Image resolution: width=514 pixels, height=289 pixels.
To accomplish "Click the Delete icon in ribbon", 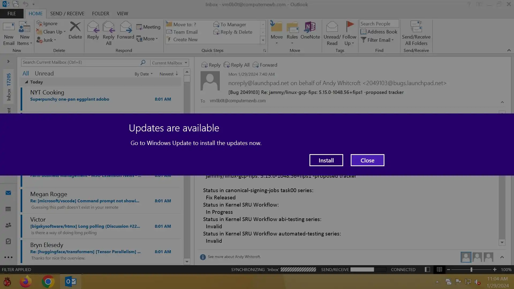I will click(75, 27).
